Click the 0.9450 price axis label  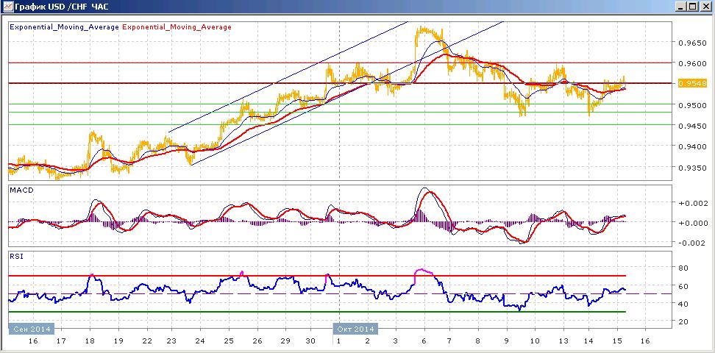tap(691, 126)
